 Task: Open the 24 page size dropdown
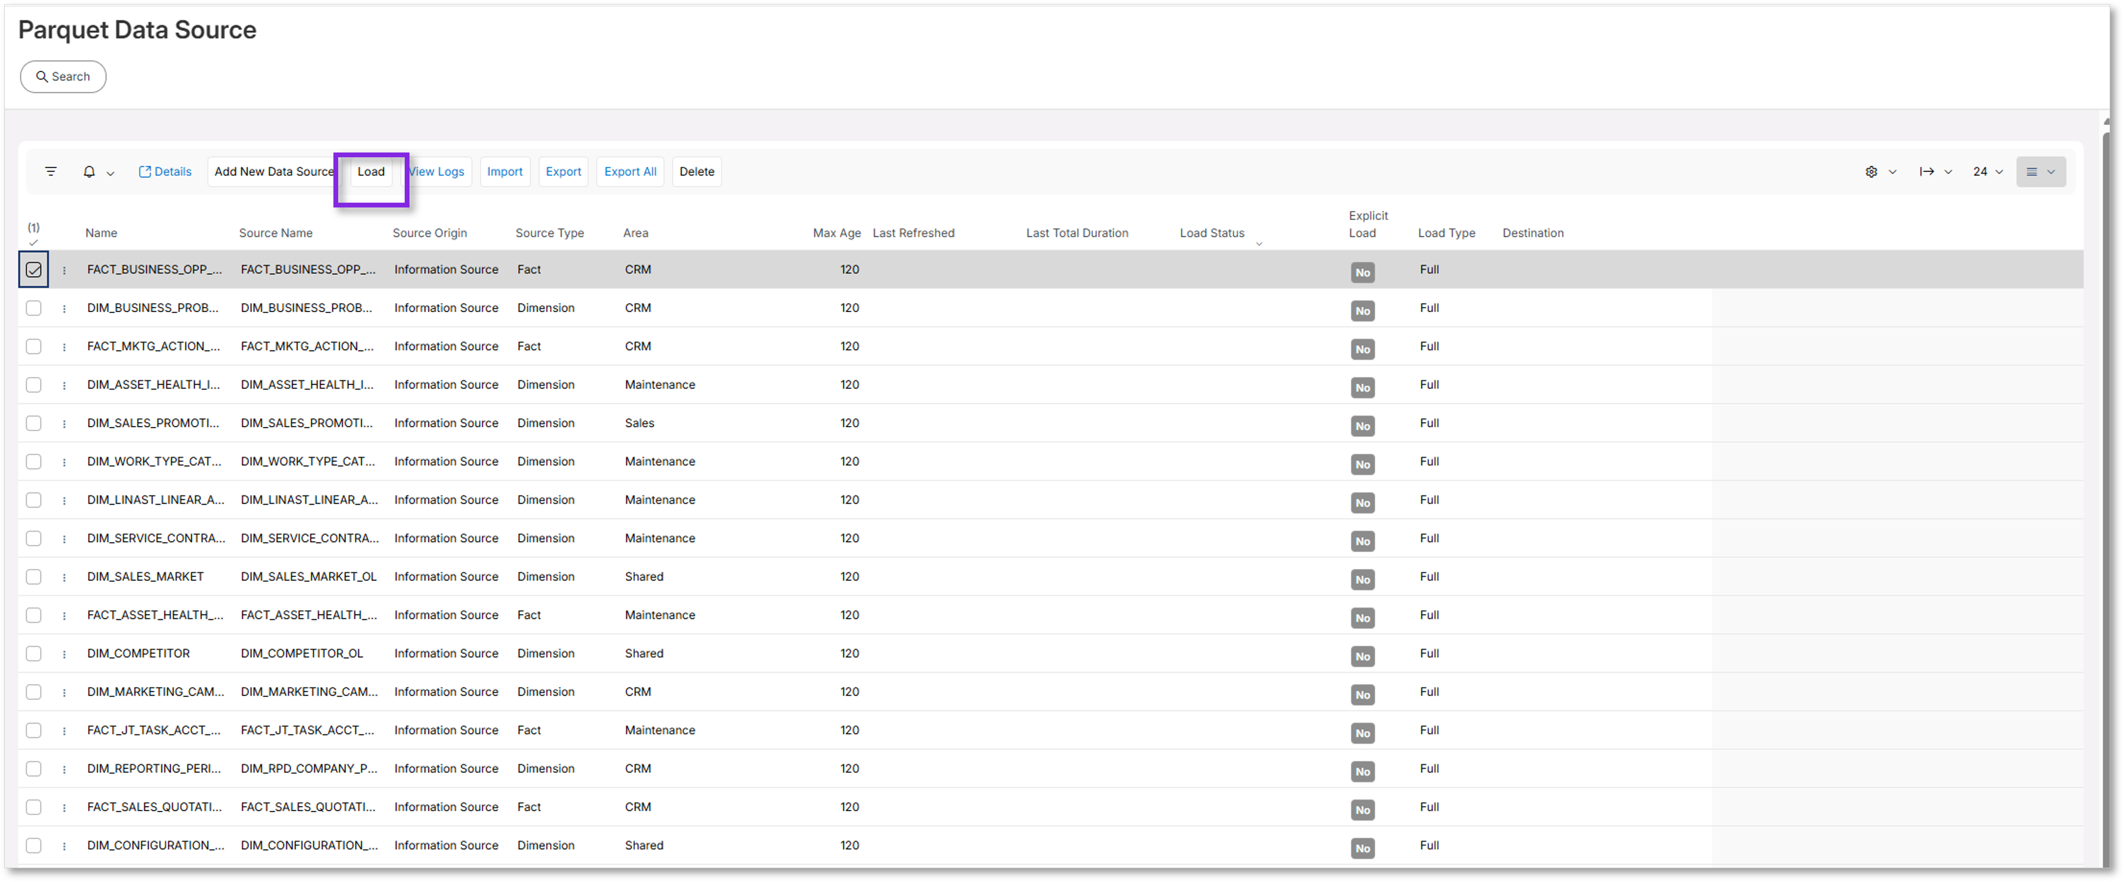1988,172
